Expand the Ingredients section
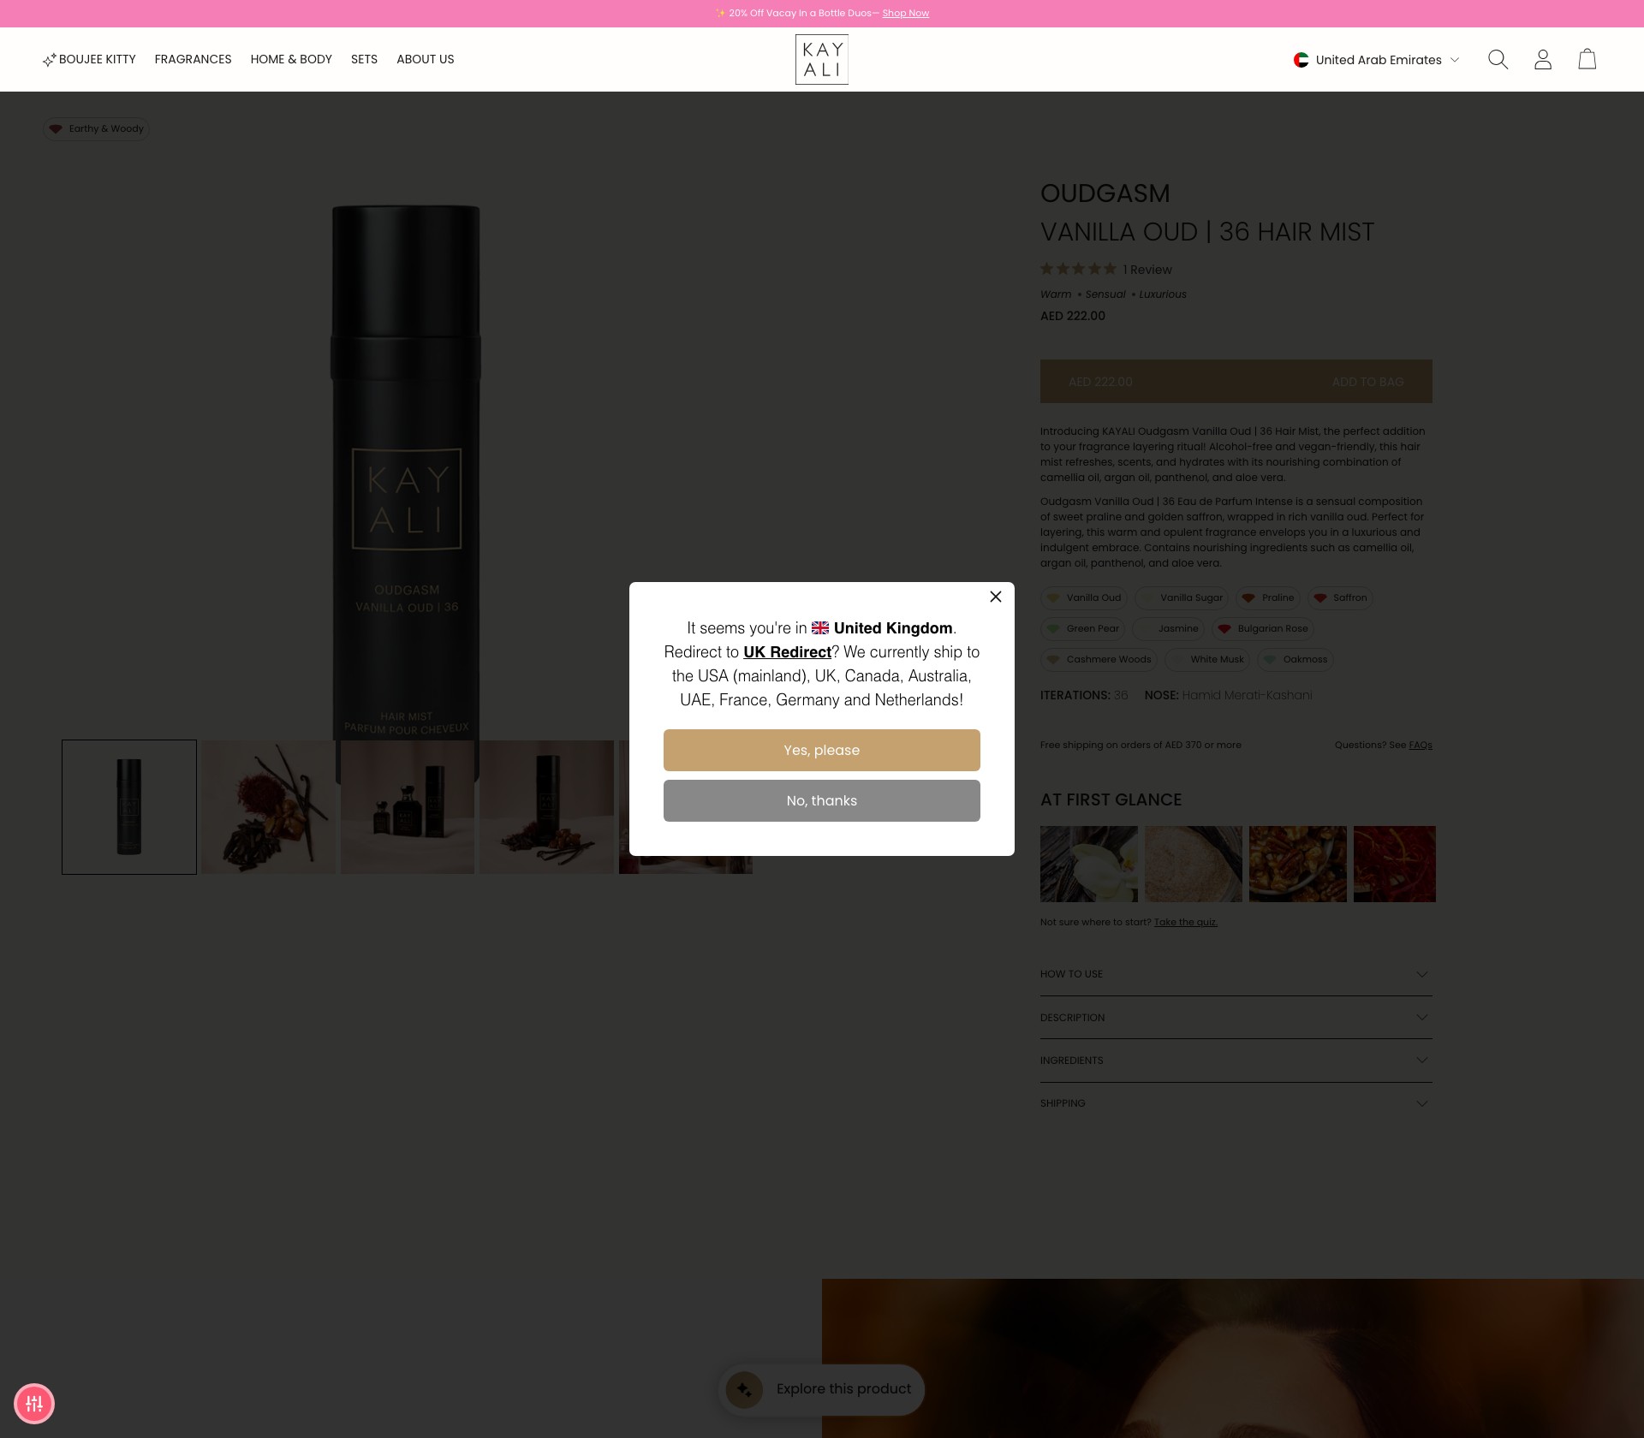Viewport: 1644px width, 1438px height. coord(1236,1061)
